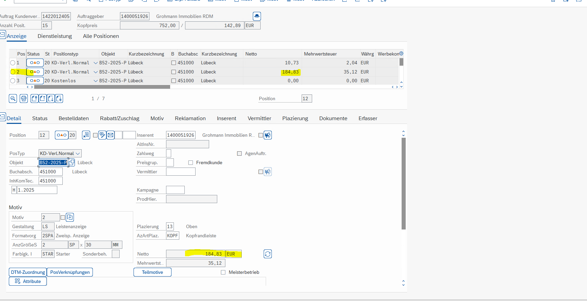Open the Plazierung tab
The image size is (587, 307).
click(x=295, y=118)
